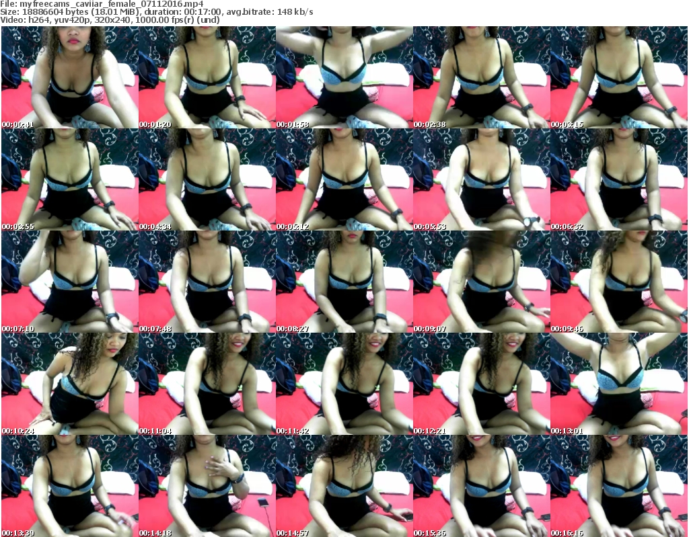Image resolution: width=689 pixels, height=537 pixels.
Task: Open the thumbnail at 00:06:32
Action: tap(619, 179)
